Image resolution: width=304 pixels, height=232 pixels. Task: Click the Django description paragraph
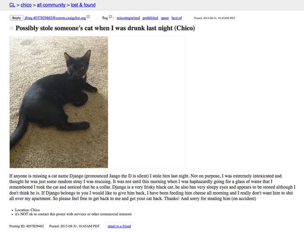click(152, 187)
